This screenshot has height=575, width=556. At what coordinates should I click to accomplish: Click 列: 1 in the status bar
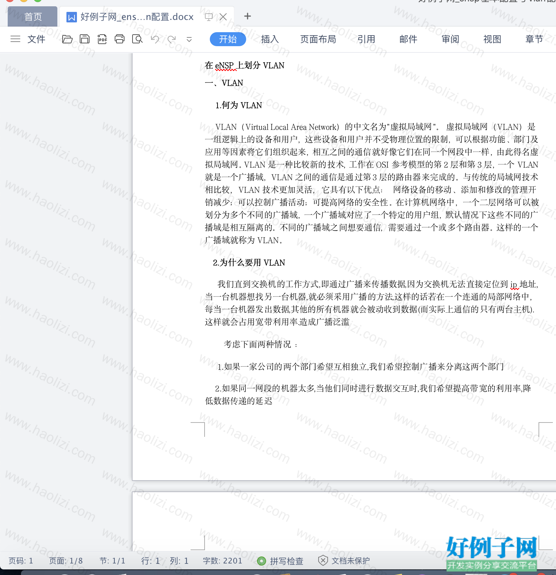click(179, 561)
